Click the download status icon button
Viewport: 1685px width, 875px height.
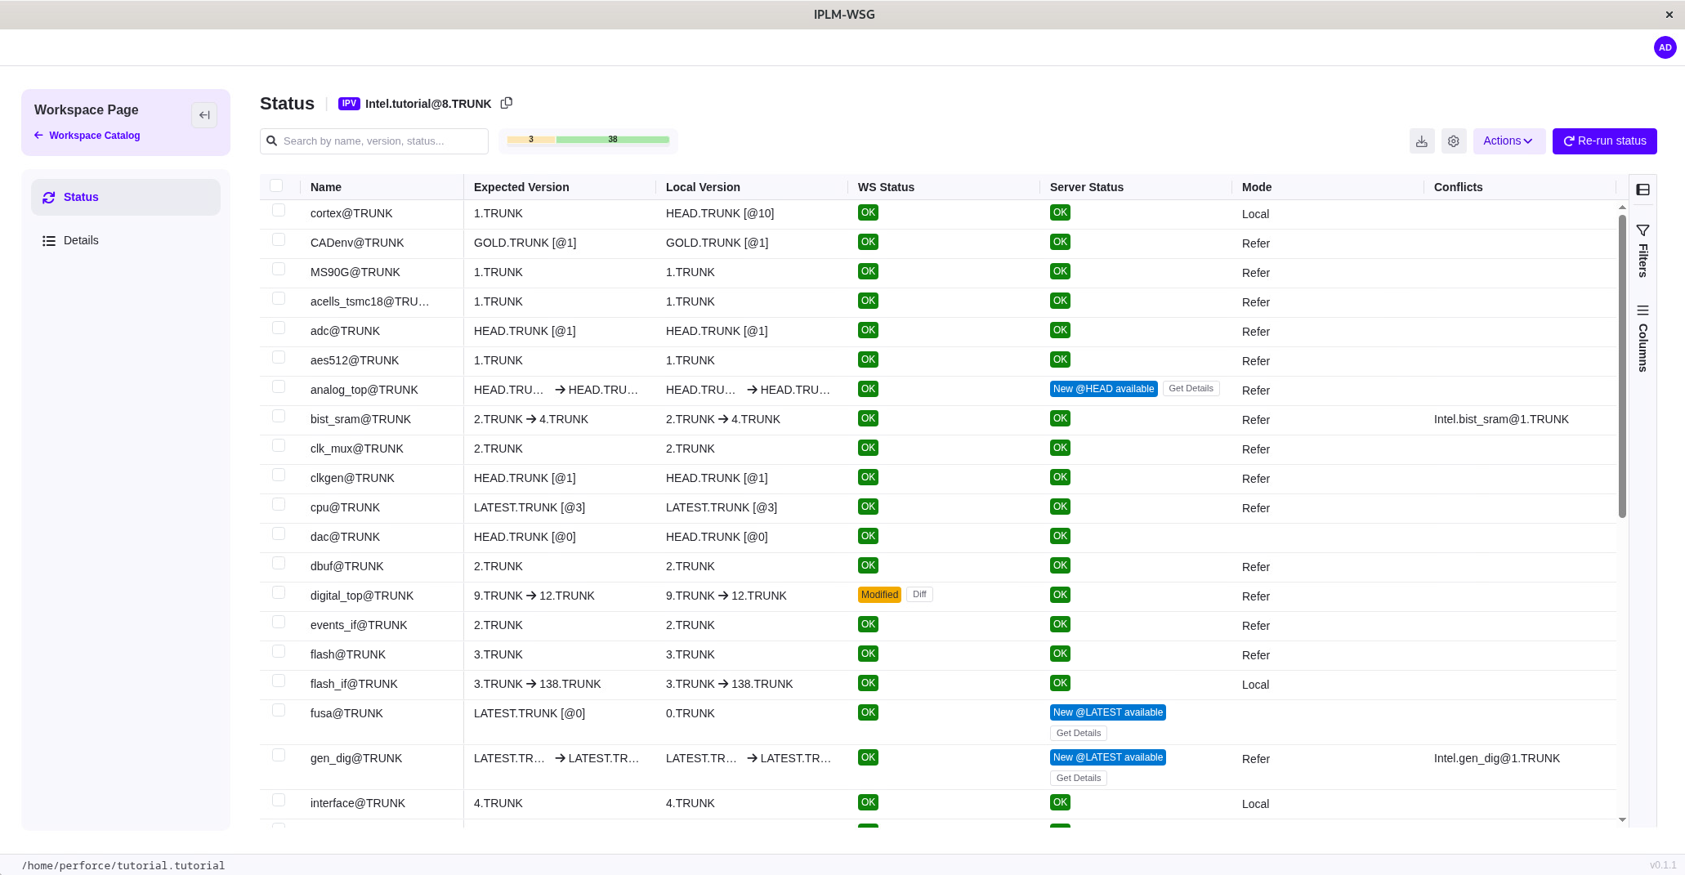click(1422, 141)
